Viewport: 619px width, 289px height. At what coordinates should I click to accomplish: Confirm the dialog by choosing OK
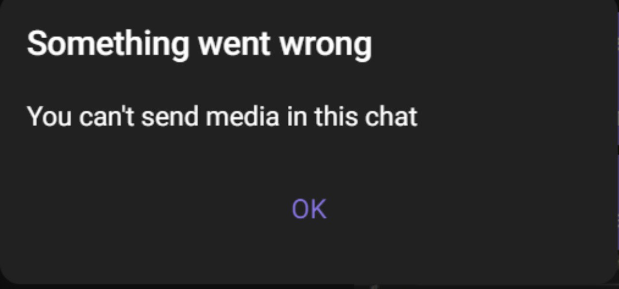309,209
